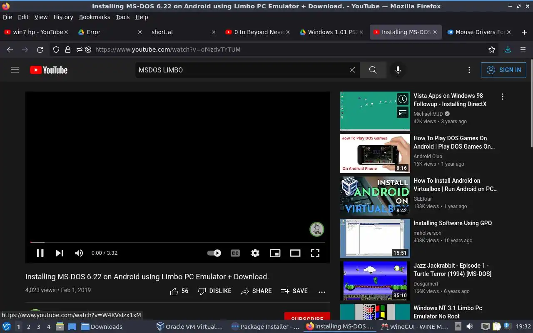Click the SIGN IN button
Screen dimensions: 533x333
tap(503, 70)
